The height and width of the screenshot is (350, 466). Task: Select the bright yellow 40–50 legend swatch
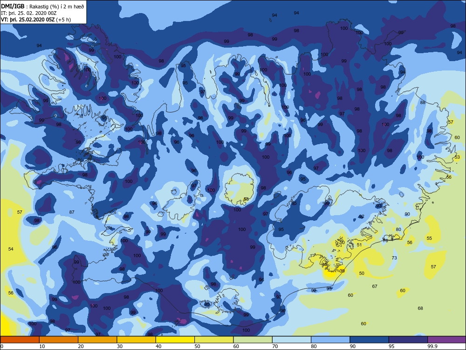175,340
